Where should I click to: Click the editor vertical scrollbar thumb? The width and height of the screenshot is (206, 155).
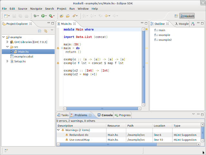click(x=144, y=67)
